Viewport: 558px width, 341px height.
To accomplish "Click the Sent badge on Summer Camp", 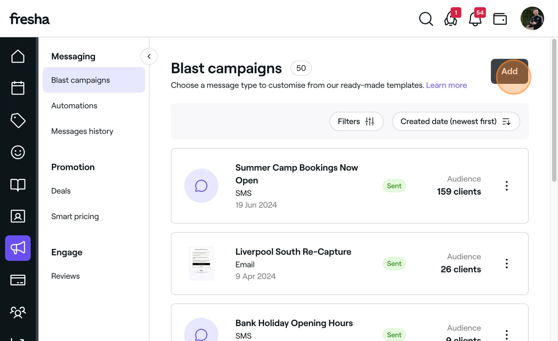I will pyautogui.click(x=394, y=186).
